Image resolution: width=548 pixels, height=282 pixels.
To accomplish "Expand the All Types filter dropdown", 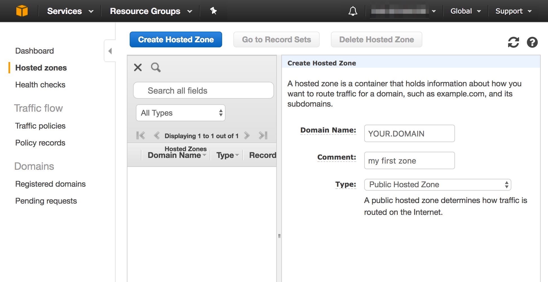I will point(180,113).
